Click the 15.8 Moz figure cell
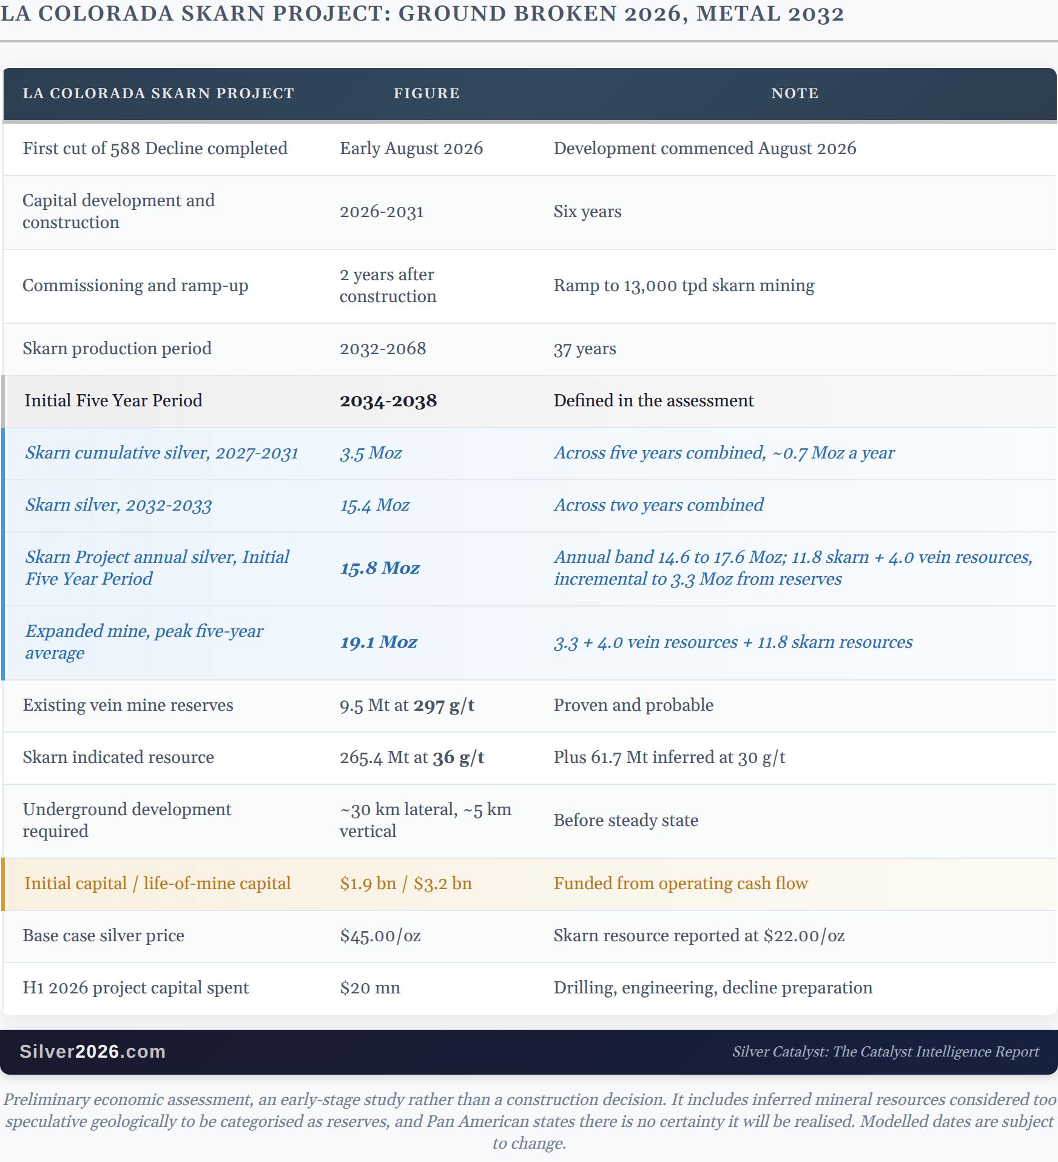This screenshot has height=1162, width=1058. (x=380, y=568)
